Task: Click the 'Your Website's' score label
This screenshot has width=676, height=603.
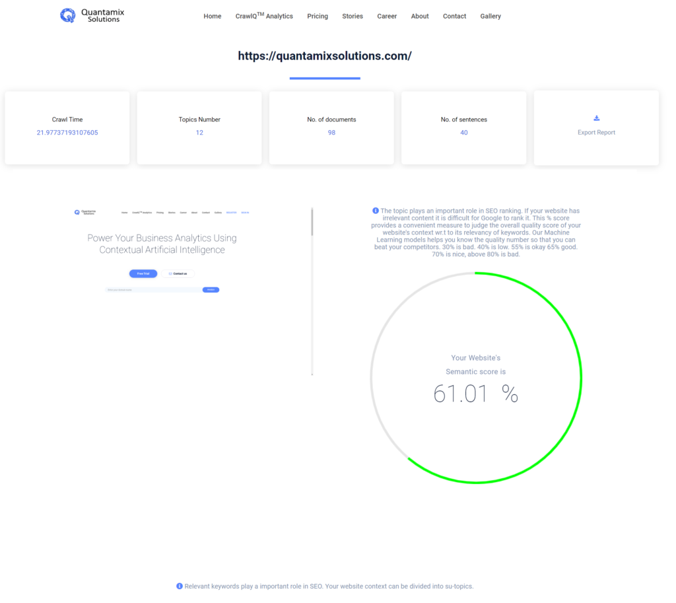Action: 475,357
